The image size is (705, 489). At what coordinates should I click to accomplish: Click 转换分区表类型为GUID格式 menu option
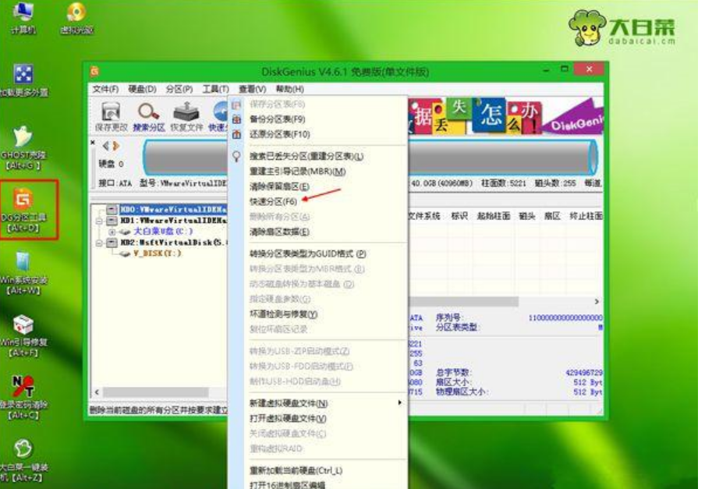point(307,254)
